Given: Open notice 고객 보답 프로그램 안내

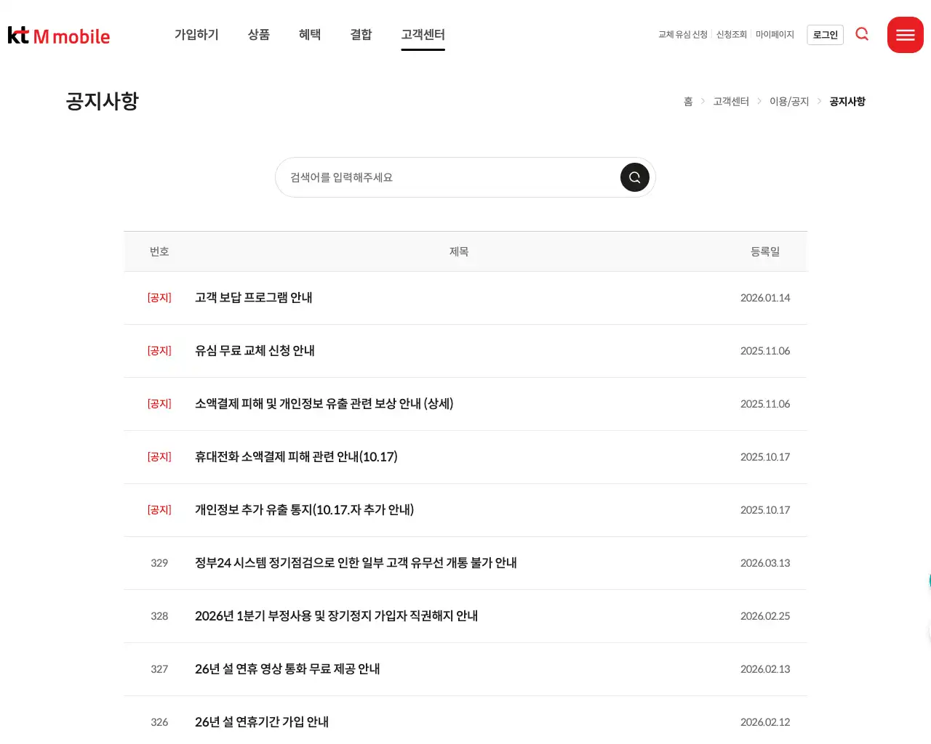Looking at the screenshot, I should [x=253, y=298].
